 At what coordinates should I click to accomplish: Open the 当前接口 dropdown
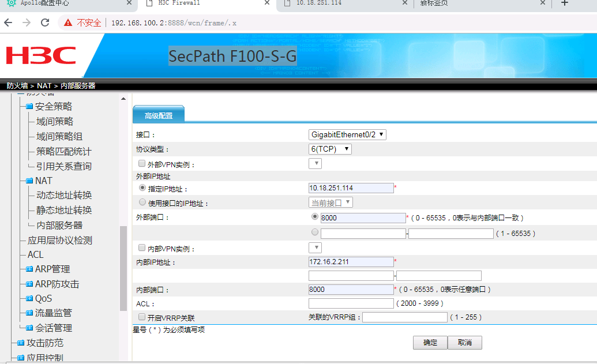331,202
